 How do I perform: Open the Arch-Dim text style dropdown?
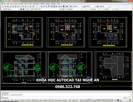click(x=82, y=6)
